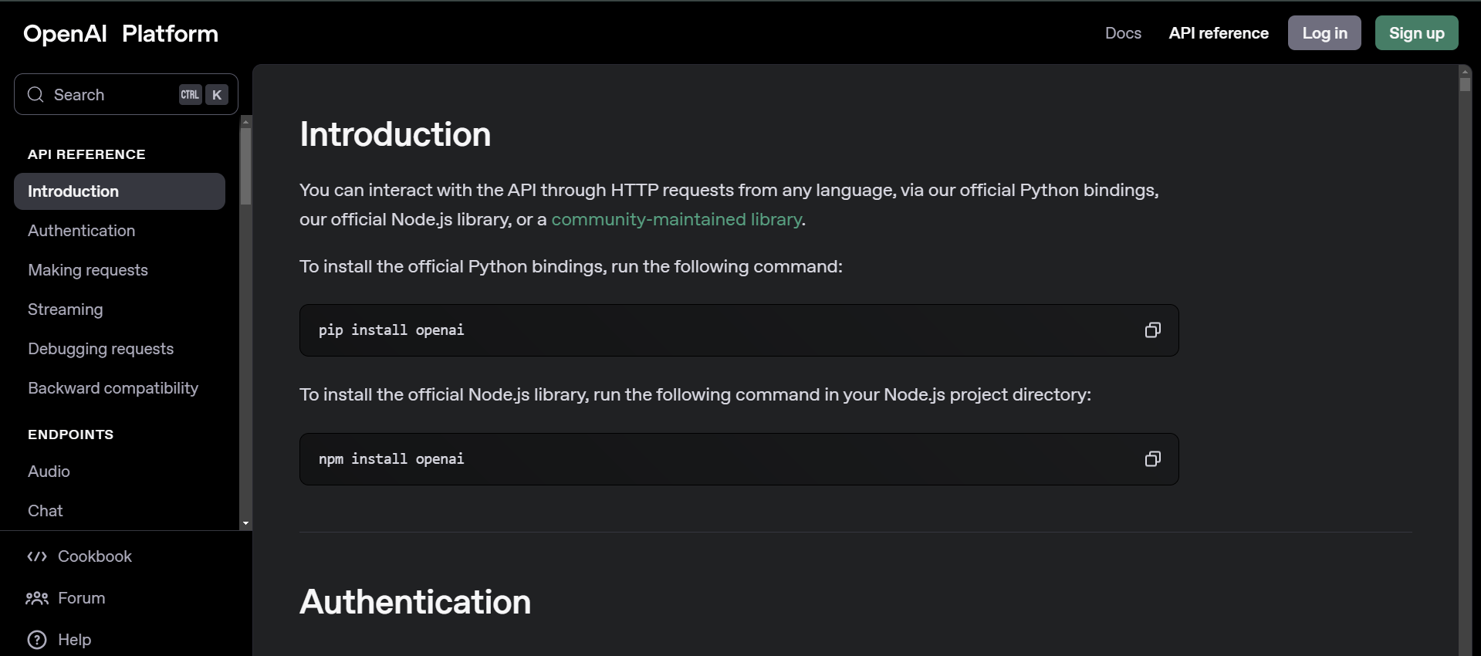Copy the npm install openai command
The image size is (1481, 656).
click(1152, 459)
